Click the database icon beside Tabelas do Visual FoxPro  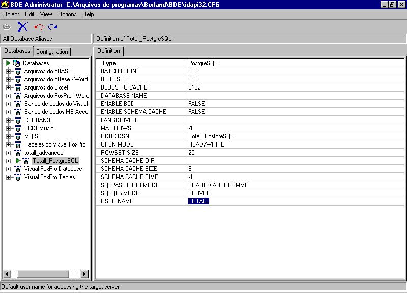(18, 144)
